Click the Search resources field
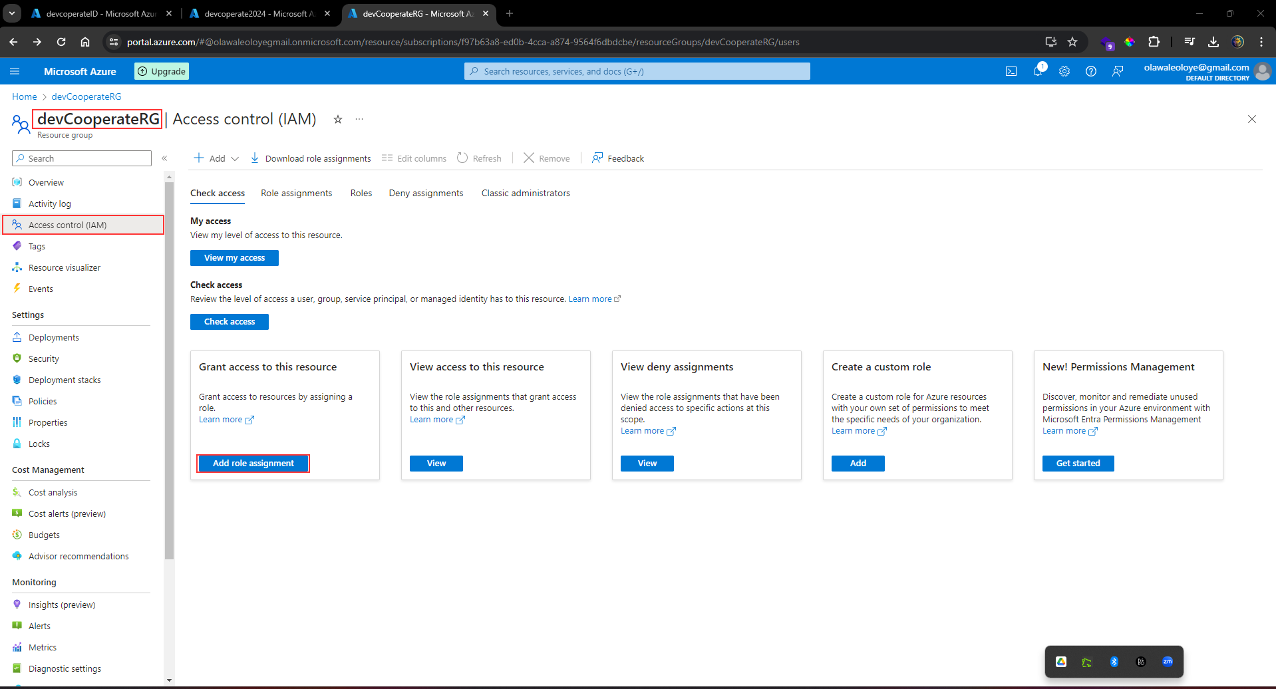Image resolution: width=1276 pixels, height=689 pixels. click(x=636, y=71)
